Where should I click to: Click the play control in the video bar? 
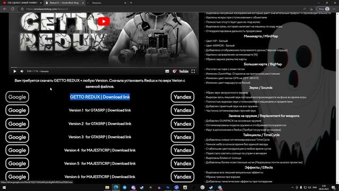15,71
